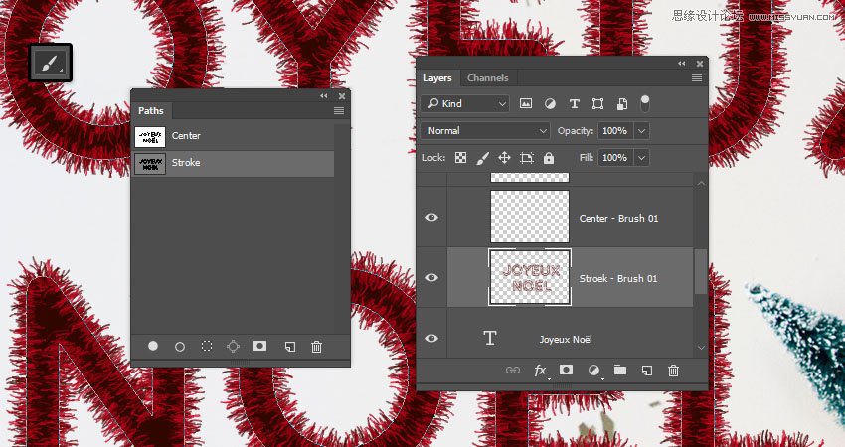Hide Center - Brush 01 layer
Viewport: 845px width, 447px height.
coord(431,217)
